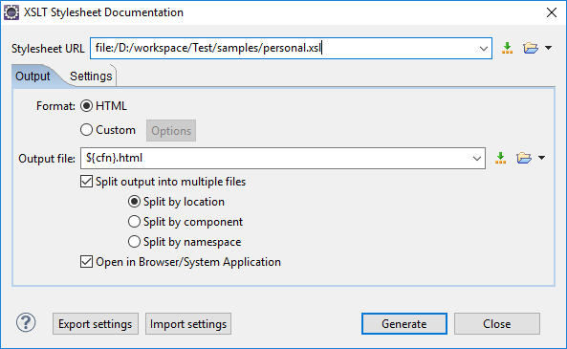
Task: Click the XSLT dialog title bar icon
Action: coord(11,12)
